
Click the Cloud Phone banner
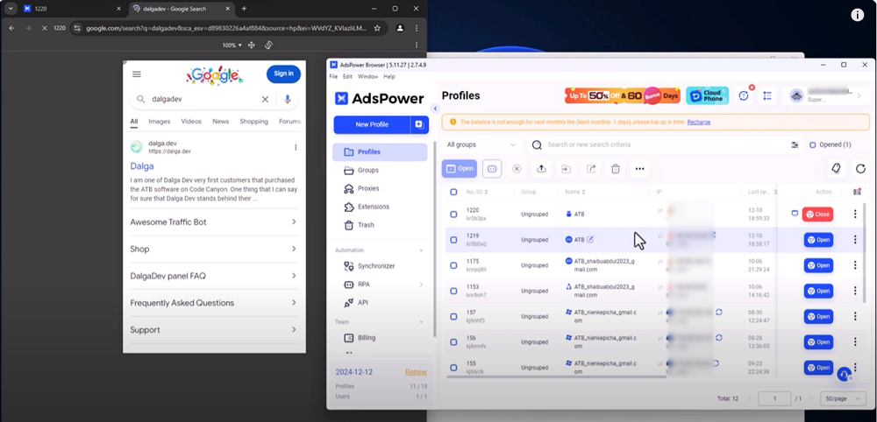707,96
